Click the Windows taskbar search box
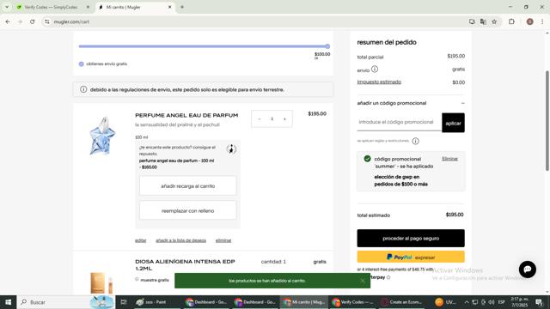Viewport: 550px width, 309px height. pos(66,302)
